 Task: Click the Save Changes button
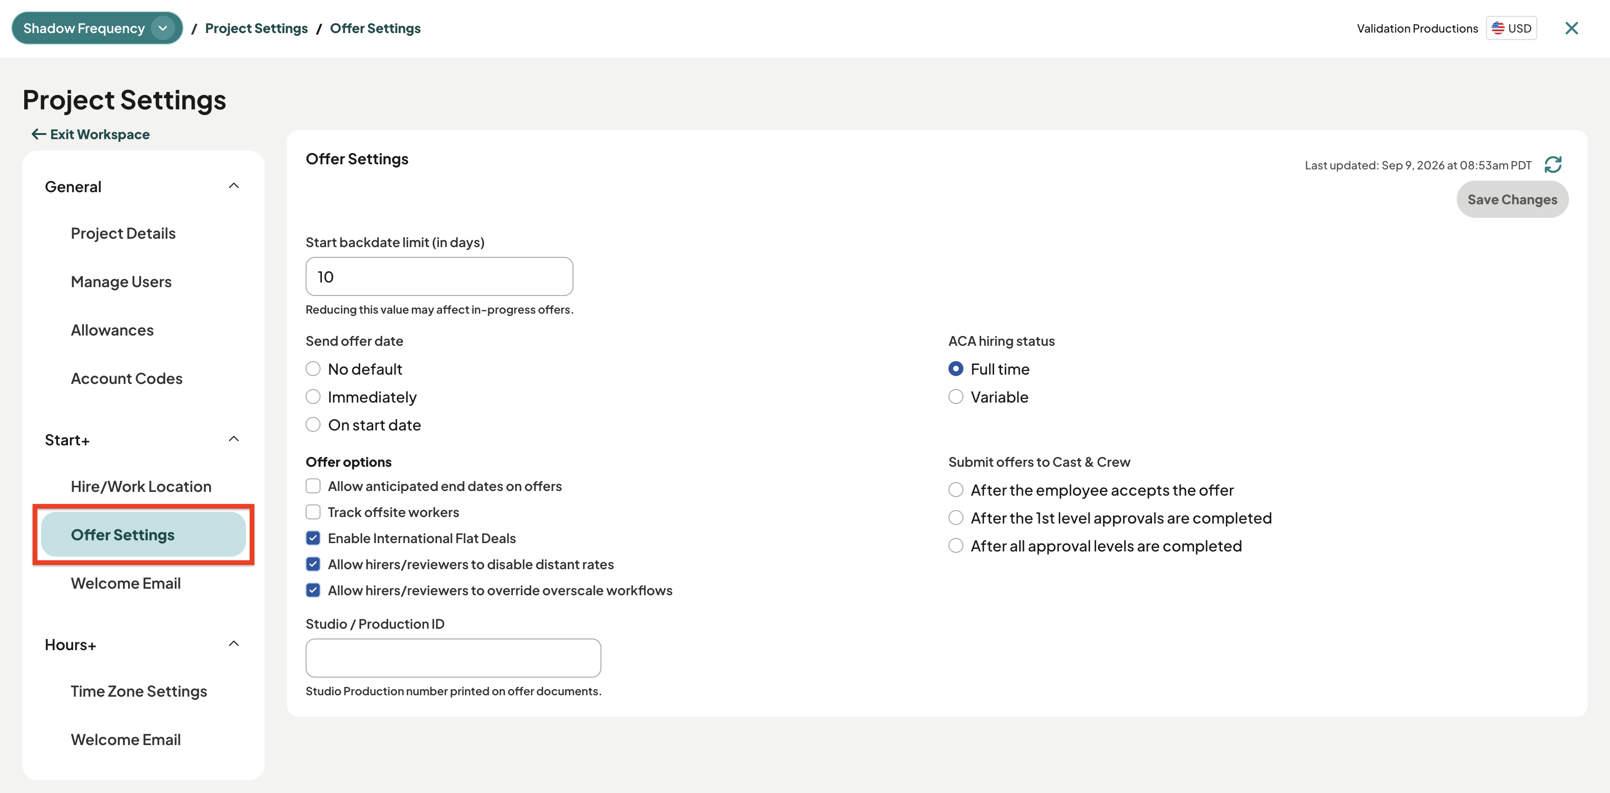(1513, 199)
